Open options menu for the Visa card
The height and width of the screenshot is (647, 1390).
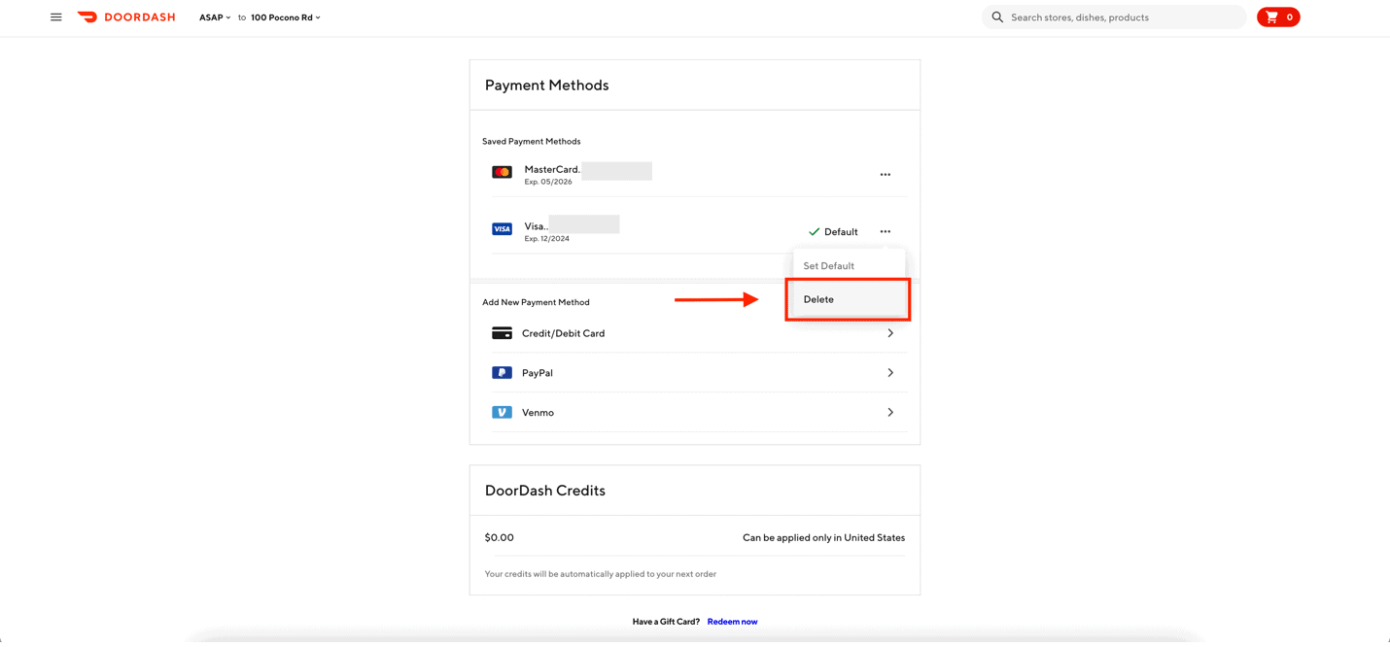[886, 232]
